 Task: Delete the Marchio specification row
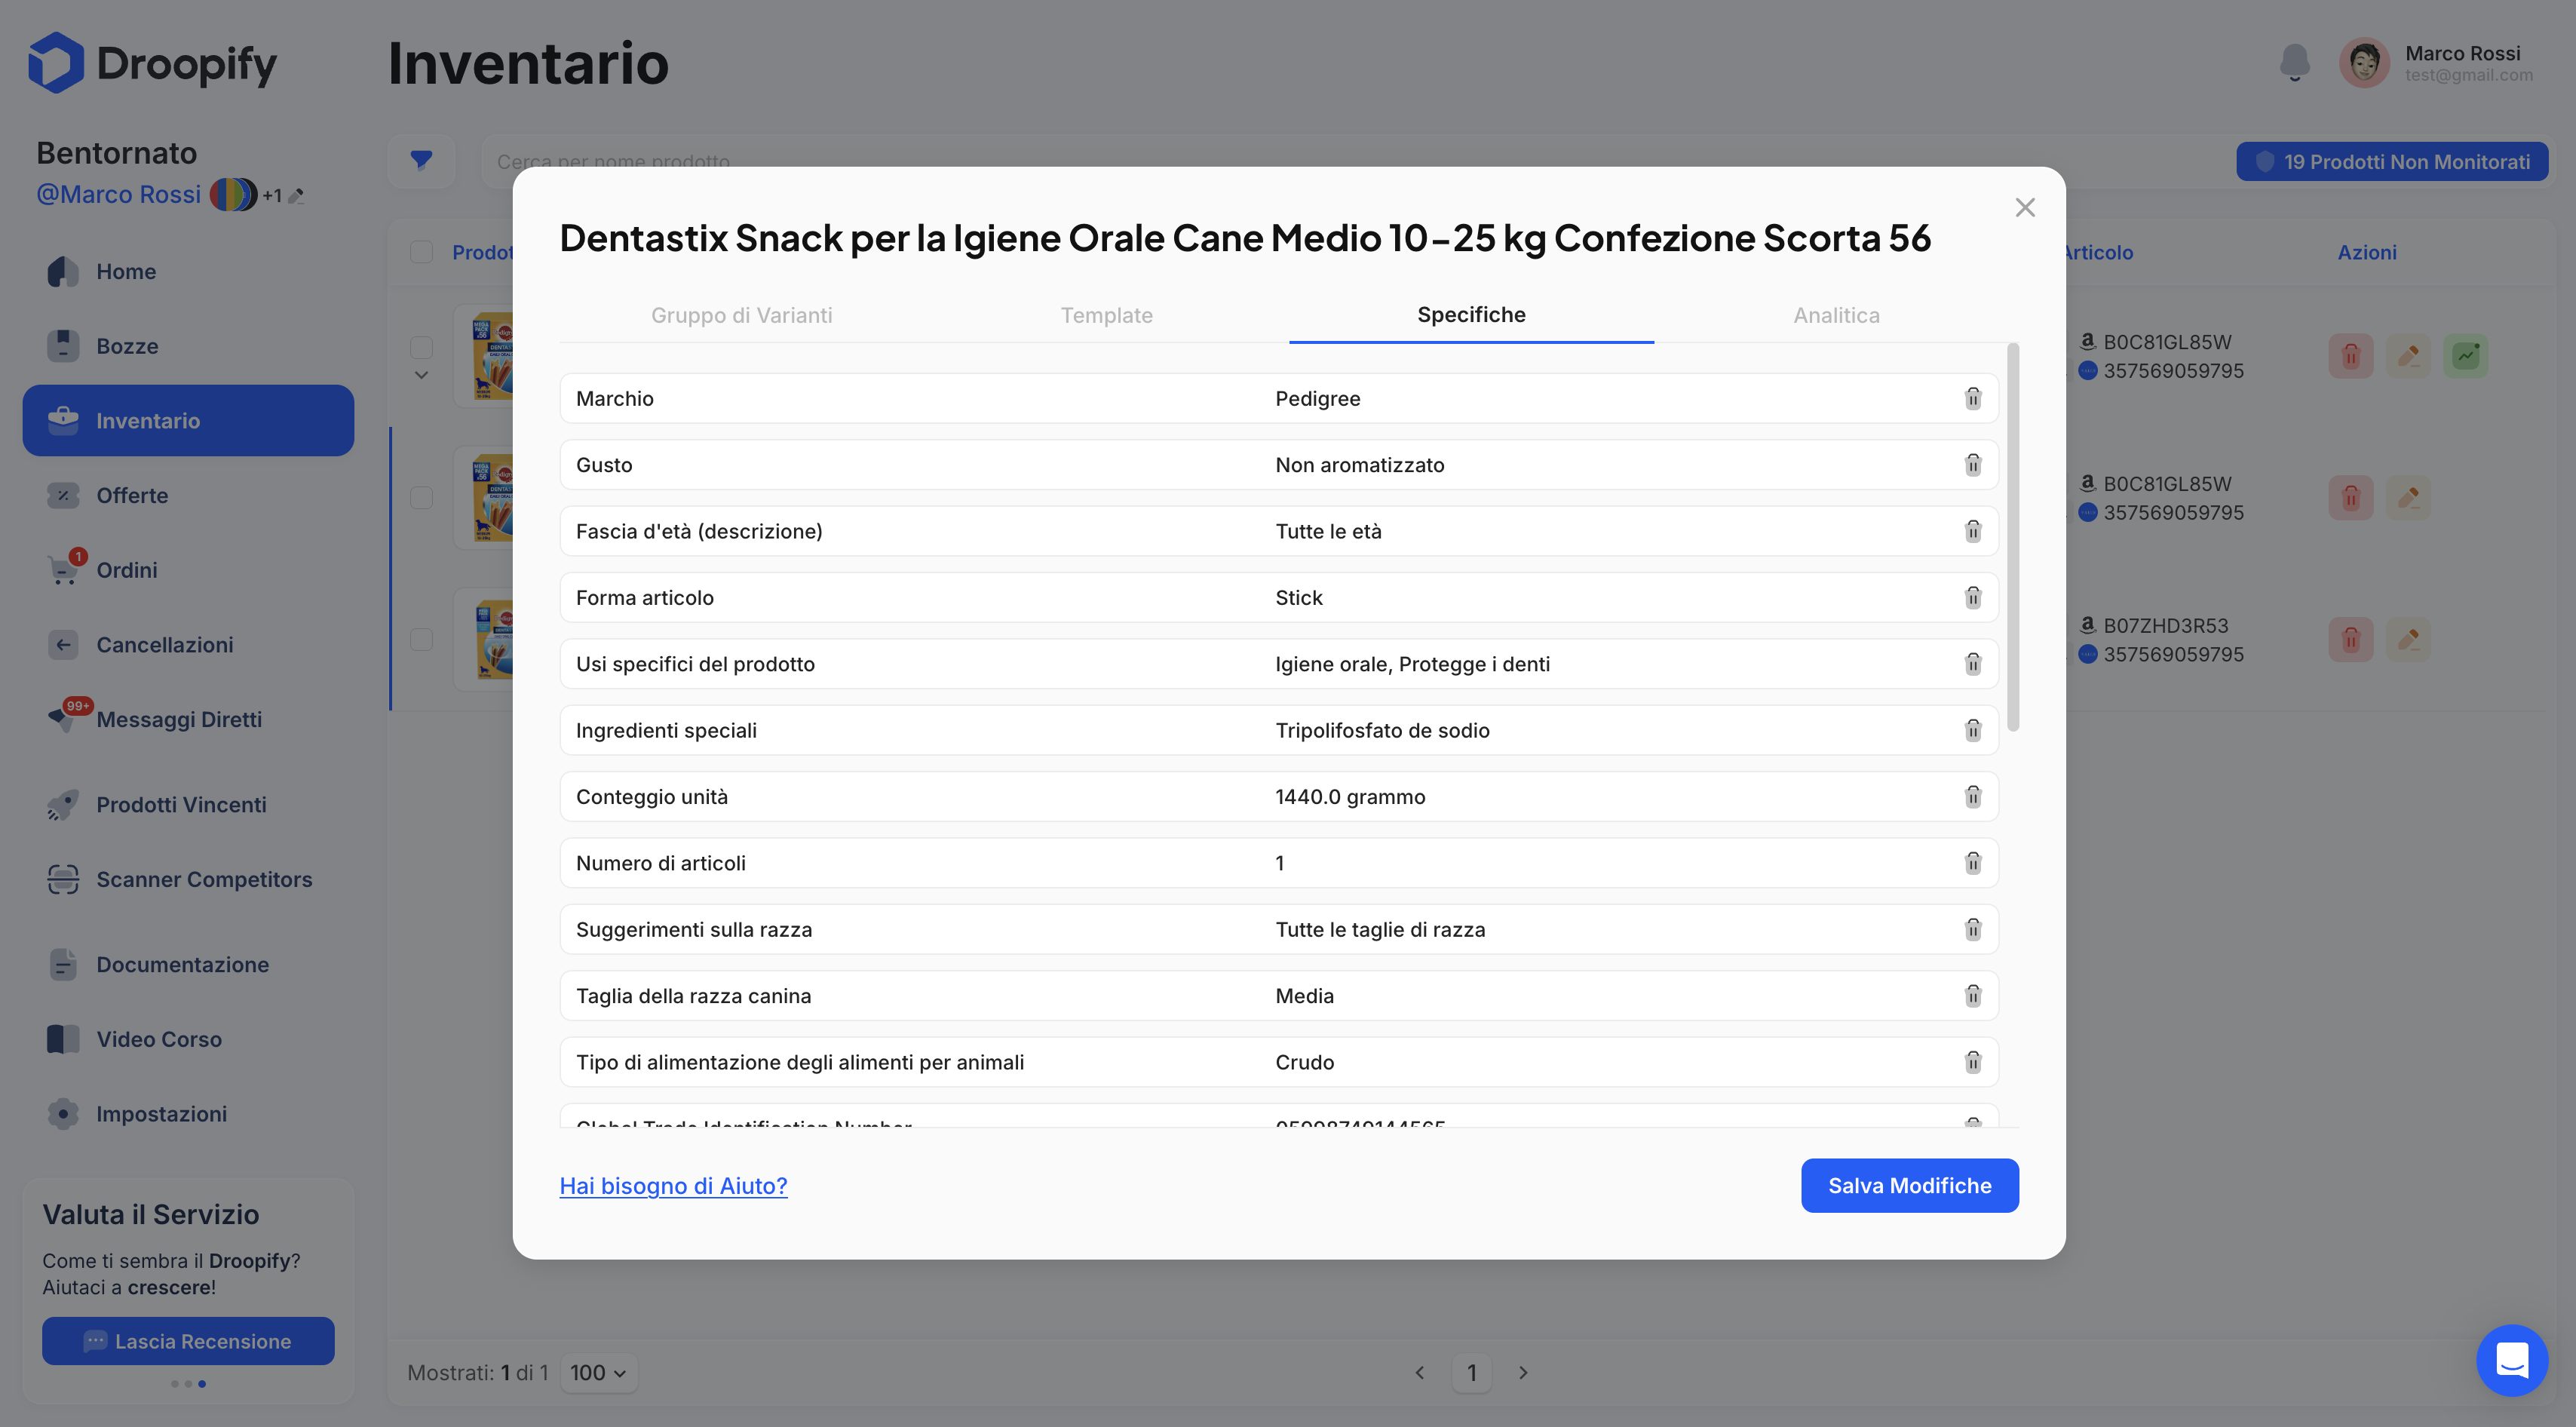(1972, 398)
